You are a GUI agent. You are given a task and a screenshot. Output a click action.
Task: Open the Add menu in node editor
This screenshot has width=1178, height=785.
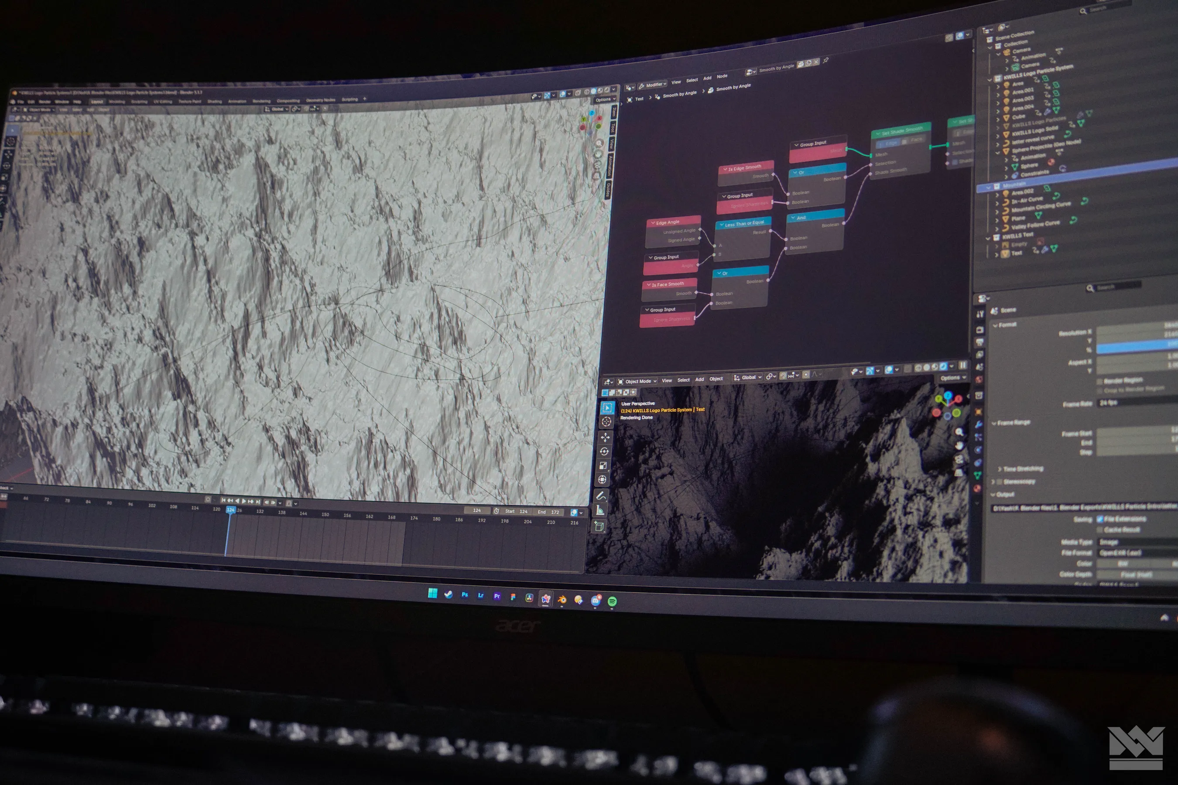pos(707,78)
